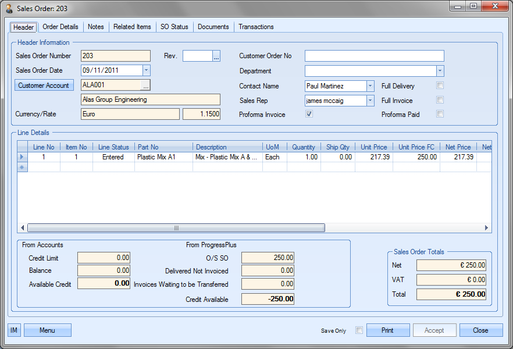Image resolution: width=513 pixels, height=349 pixels.
Task: Toggle the Proforma Invoice checkbox
Action: [309, 115]
